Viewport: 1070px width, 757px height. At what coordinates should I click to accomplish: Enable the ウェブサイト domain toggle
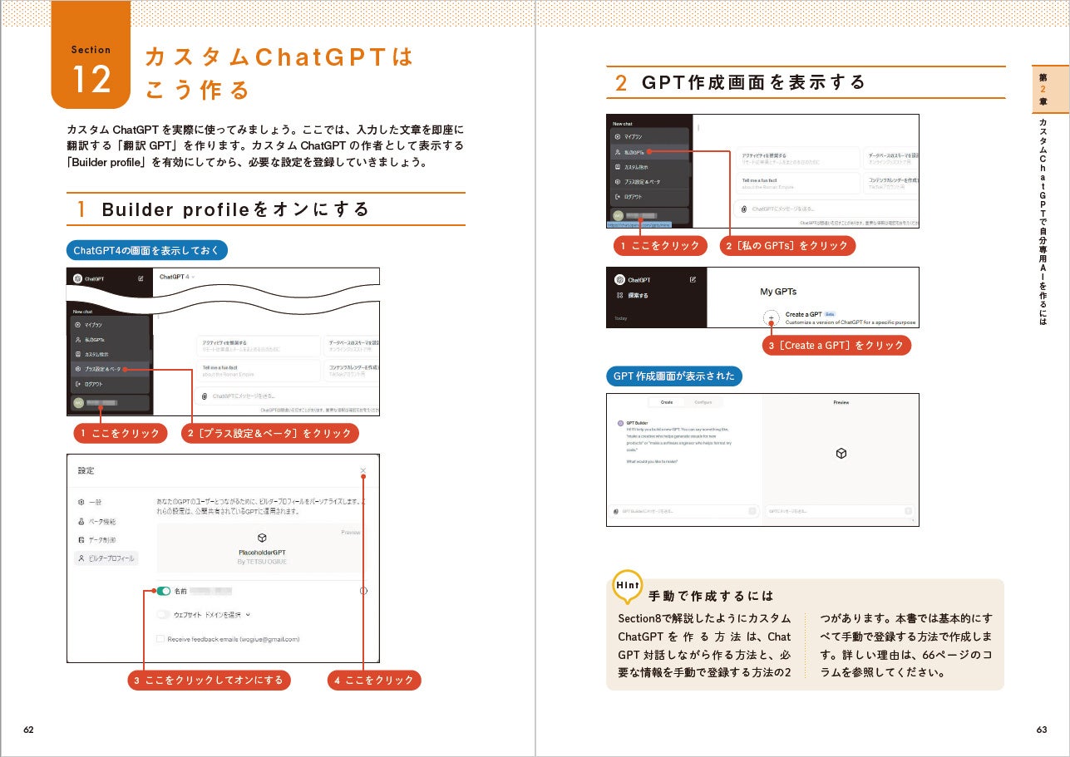[x=164, y=615]
